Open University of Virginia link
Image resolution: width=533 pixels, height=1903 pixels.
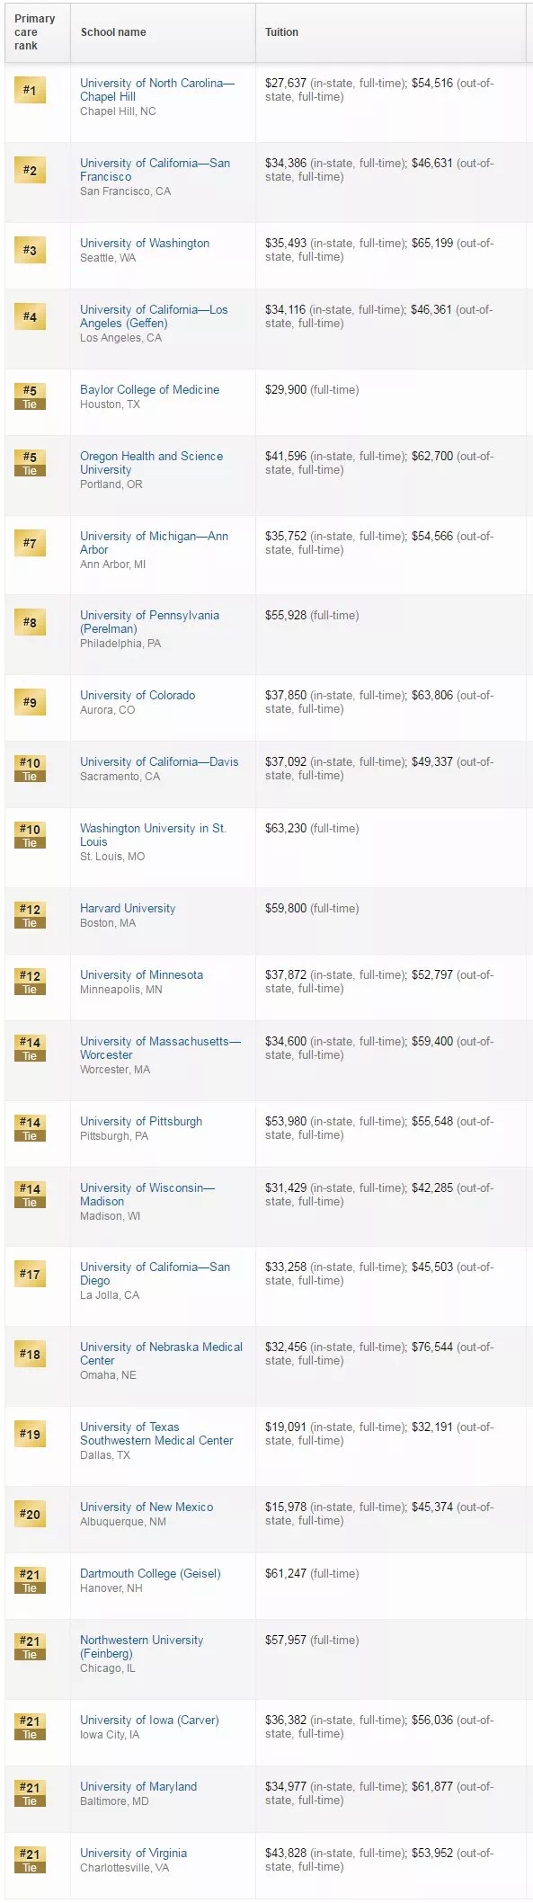coord(133,1853)
